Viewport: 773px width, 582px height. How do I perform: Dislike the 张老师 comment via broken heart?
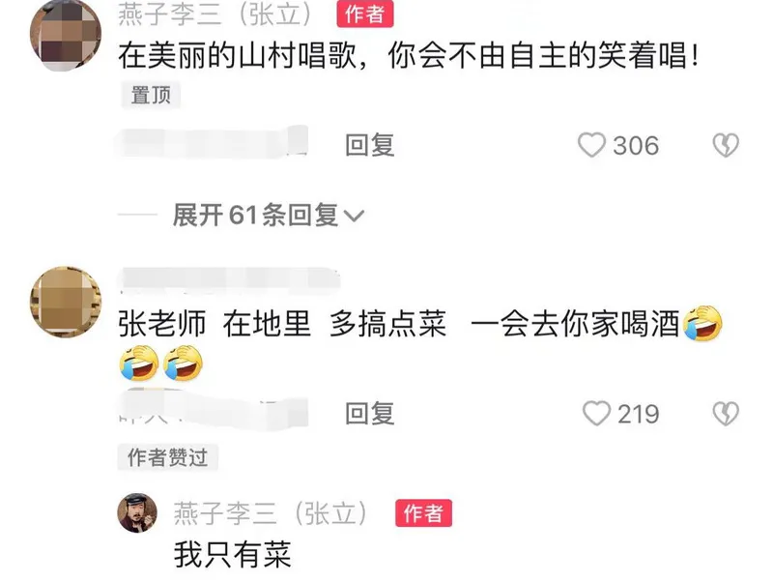point(726,414)
